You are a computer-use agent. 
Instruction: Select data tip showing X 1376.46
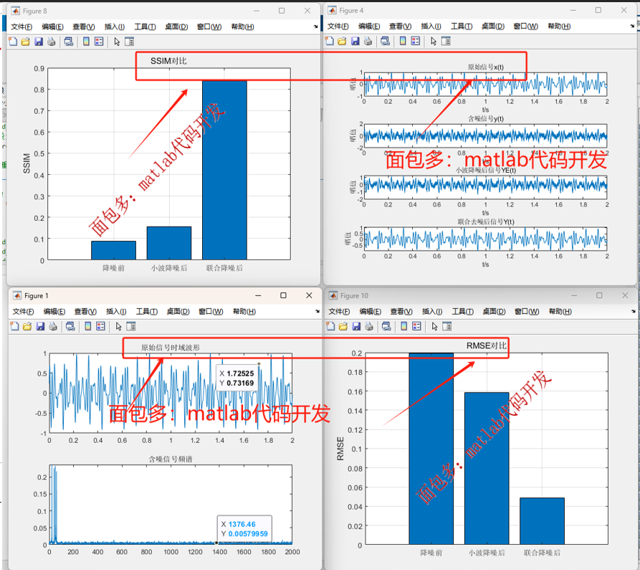244,528
